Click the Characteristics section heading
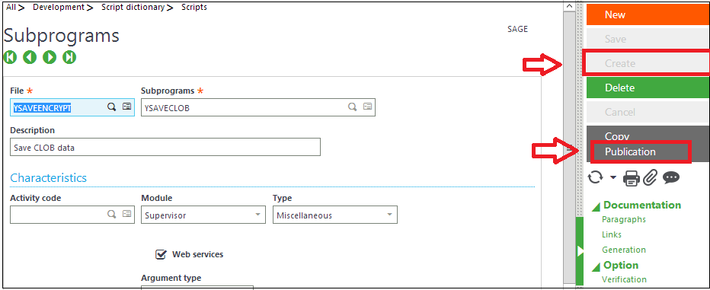Viewport: 710px width, 290px height. tap(49, 178)
